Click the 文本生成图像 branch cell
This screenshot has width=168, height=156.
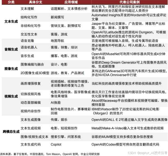click(x=31, y=120)
